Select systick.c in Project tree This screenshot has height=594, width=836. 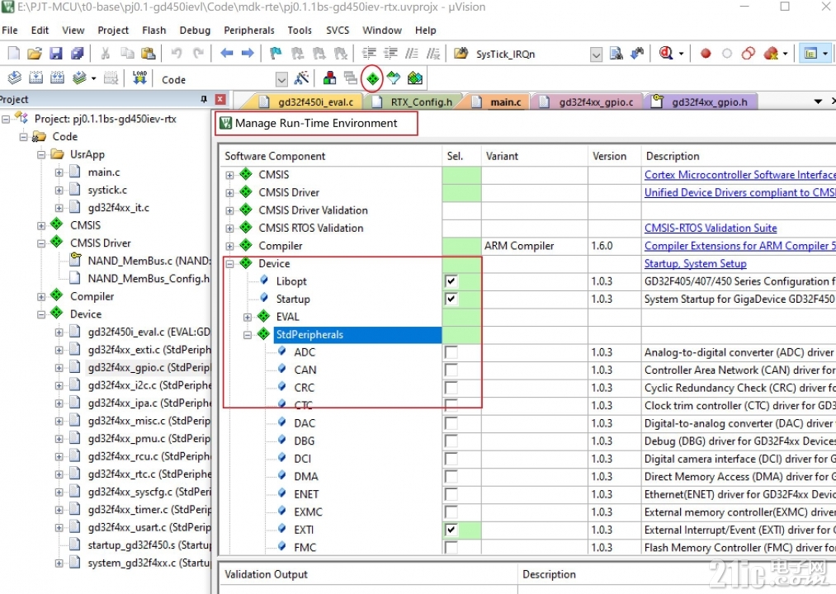point(107,190)
